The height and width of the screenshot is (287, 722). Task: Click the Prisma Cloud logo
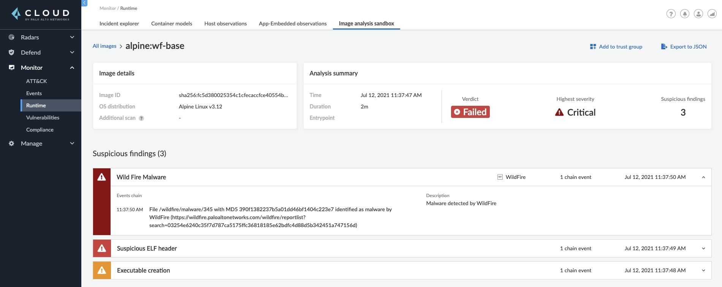pos(40,14)
